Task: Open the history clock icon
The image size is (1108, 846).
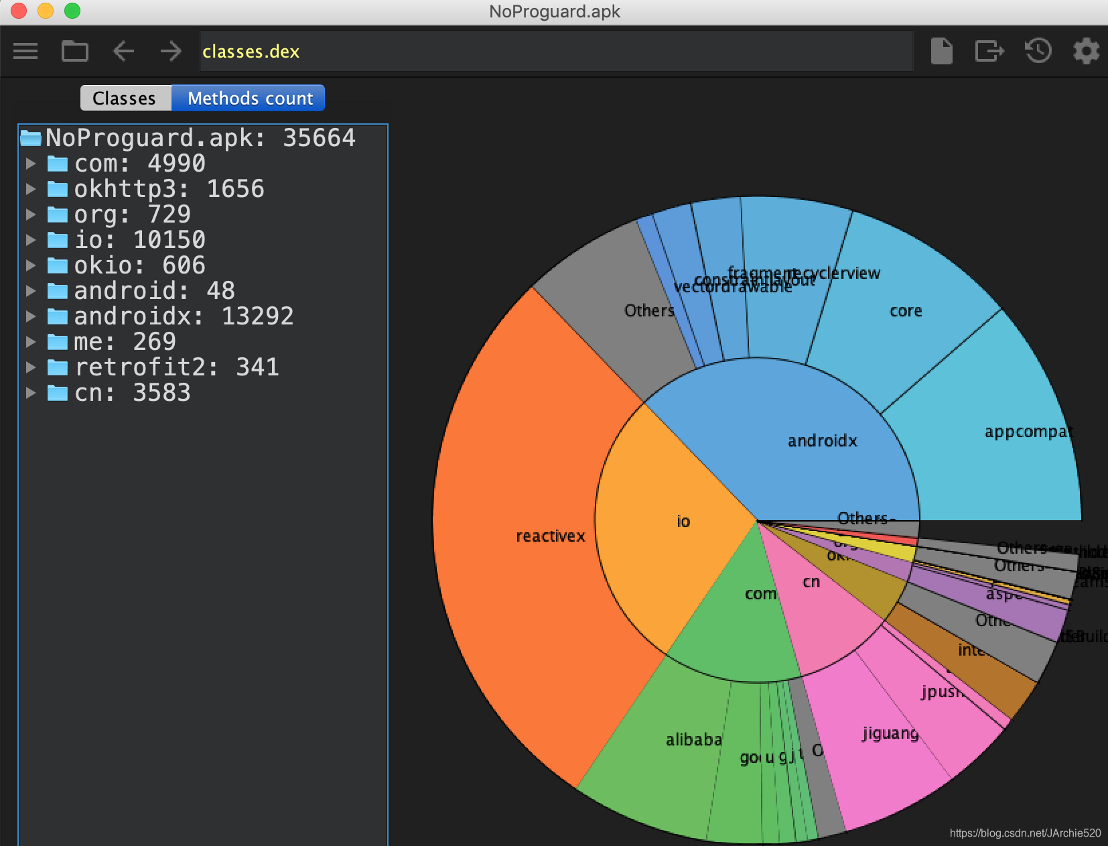Action: click(1038, 51)
